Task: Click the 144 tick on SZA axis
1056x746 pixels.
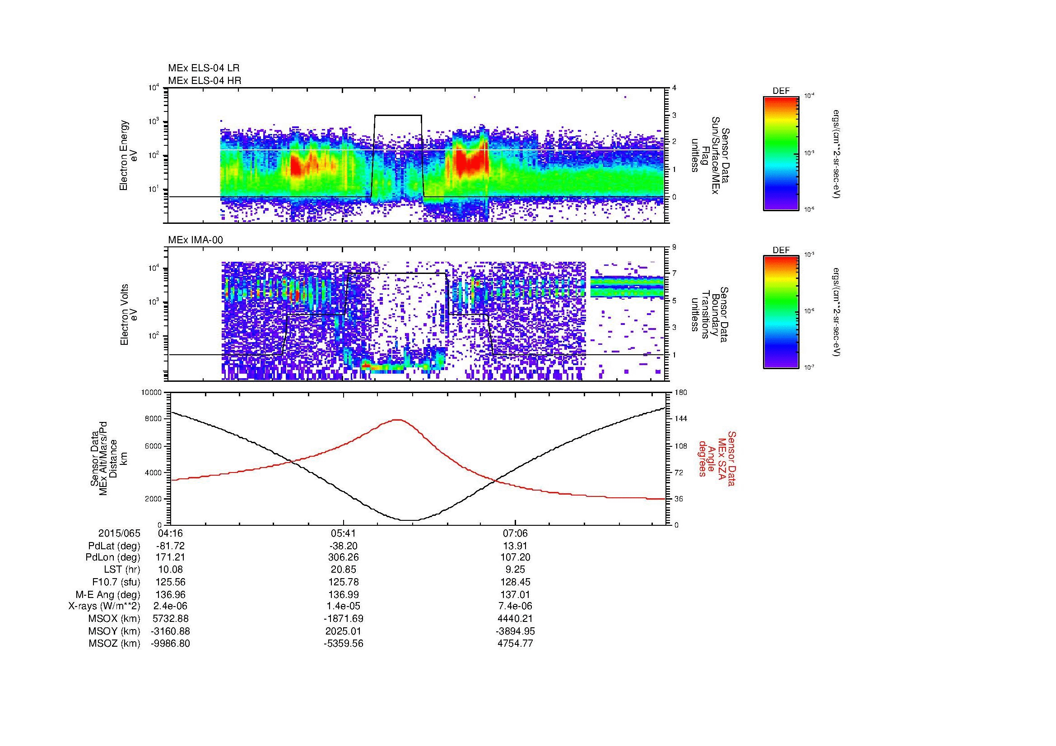Action: [x=681, y=419]
